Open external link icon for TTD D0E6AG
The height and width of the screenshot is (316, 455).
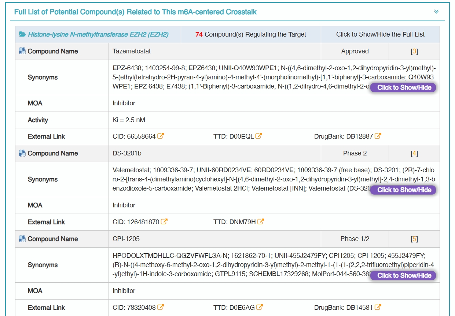point(260,307)
